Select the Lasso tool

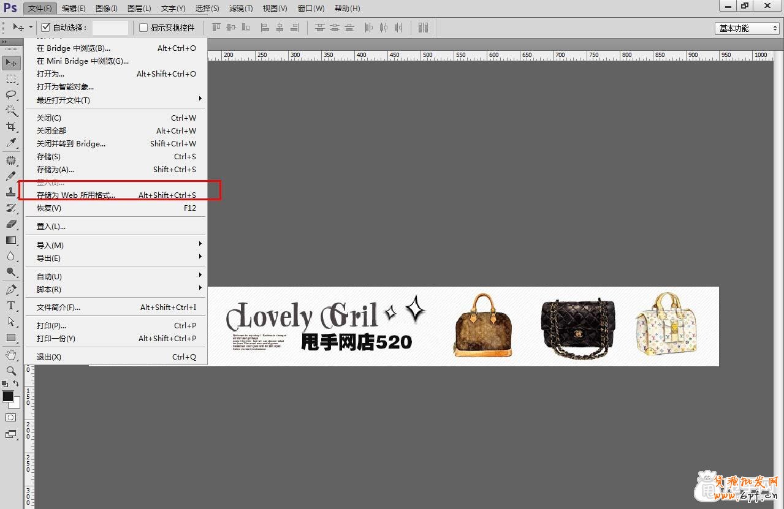(x=11, y=94)
